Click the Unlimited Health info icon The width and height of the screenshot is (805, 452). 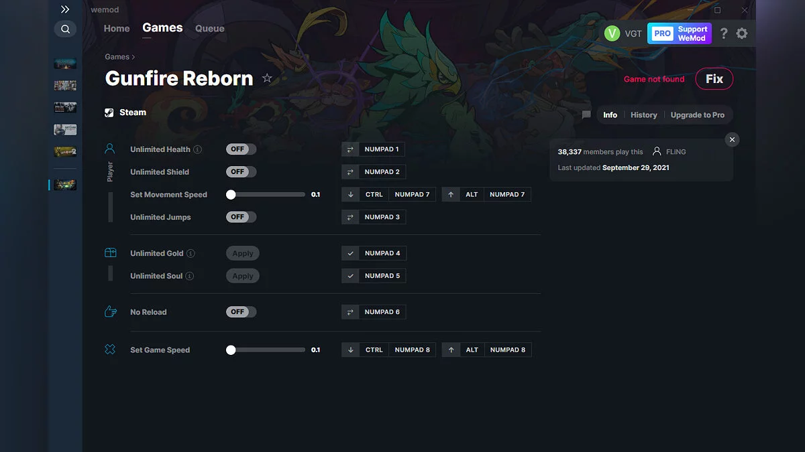click(198, 149)
